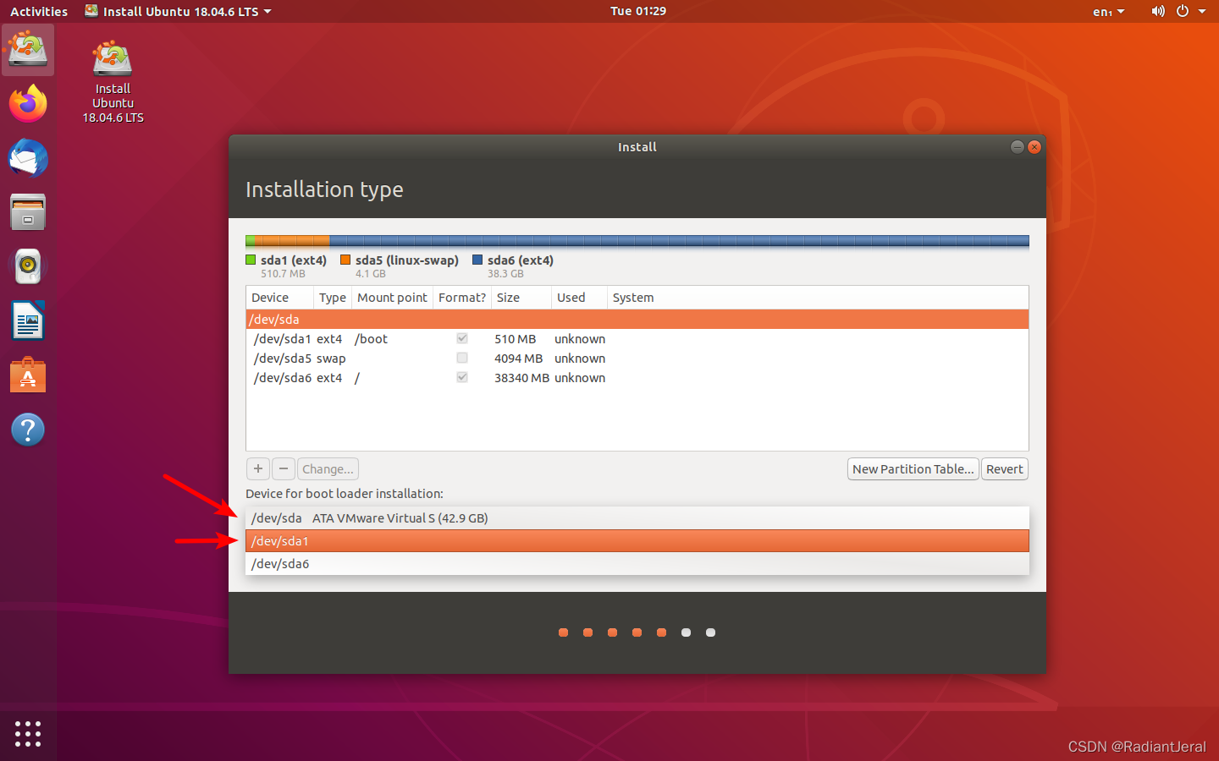Expand the Install Ubuntu 18.04.6 LTS app menu
This screenshot has width=1219, height=761.
(x=179, y=11)
